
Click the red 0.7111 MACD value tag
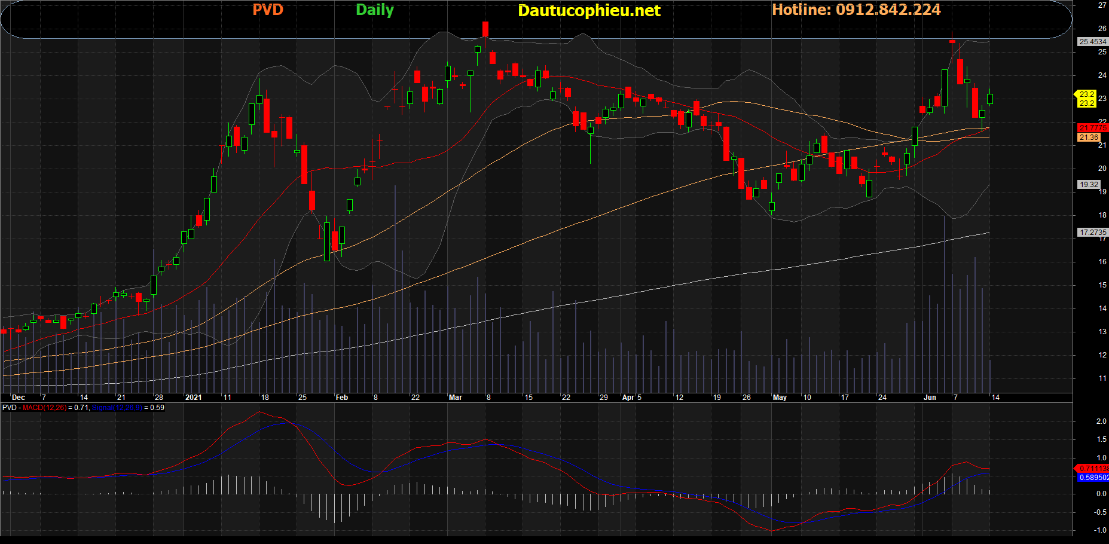pyautogui.click(x=1093, y=468)
